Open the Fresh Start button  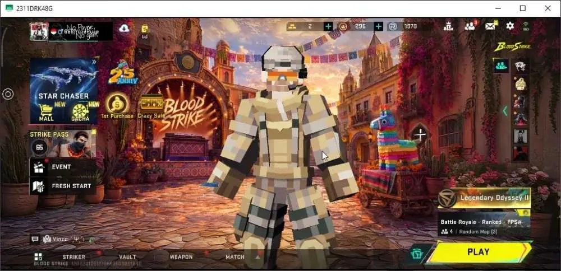(63, 186)
